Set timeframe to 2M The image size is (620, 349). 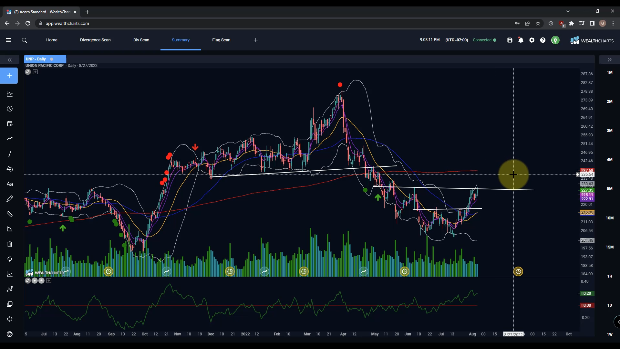pyautogui.click(x=610, y=101)
